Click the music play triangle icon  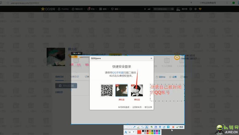(145, 9)
